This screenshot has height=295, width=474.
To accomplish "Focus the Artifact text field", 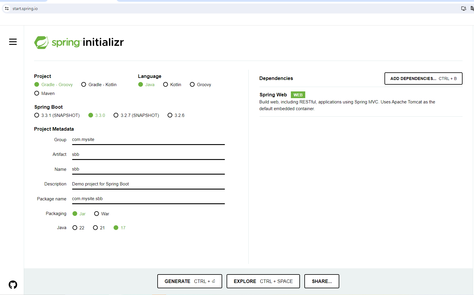I will pos(149,154).
